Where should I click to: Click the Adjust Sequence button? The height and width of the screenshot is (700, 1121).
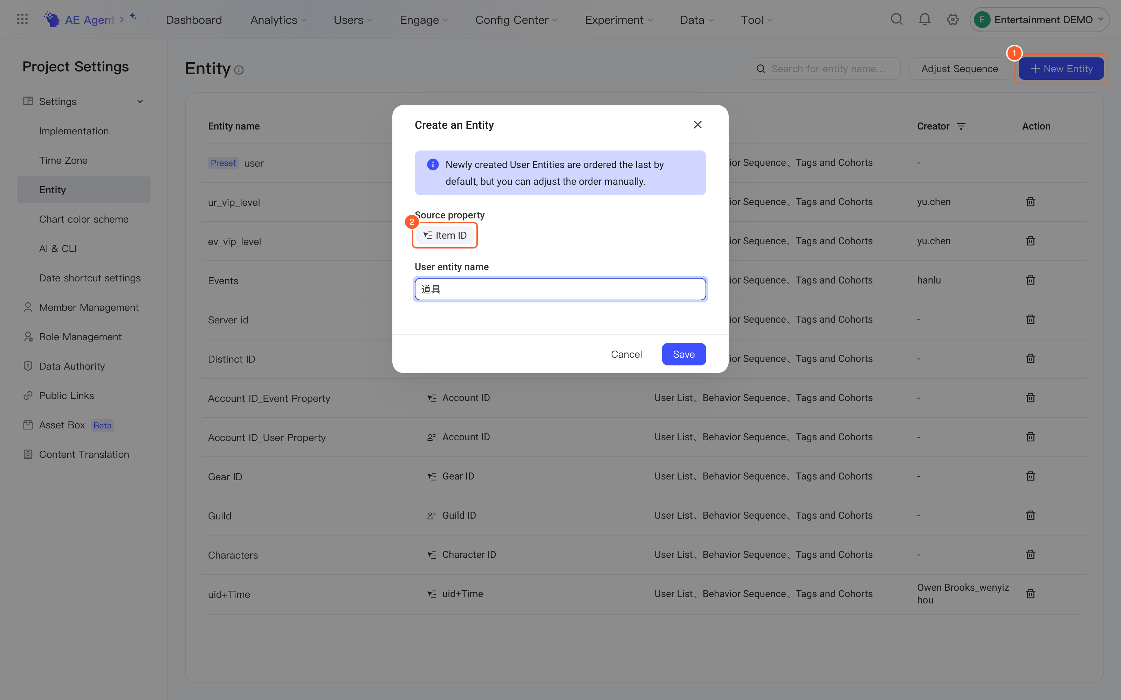(960, 69)
